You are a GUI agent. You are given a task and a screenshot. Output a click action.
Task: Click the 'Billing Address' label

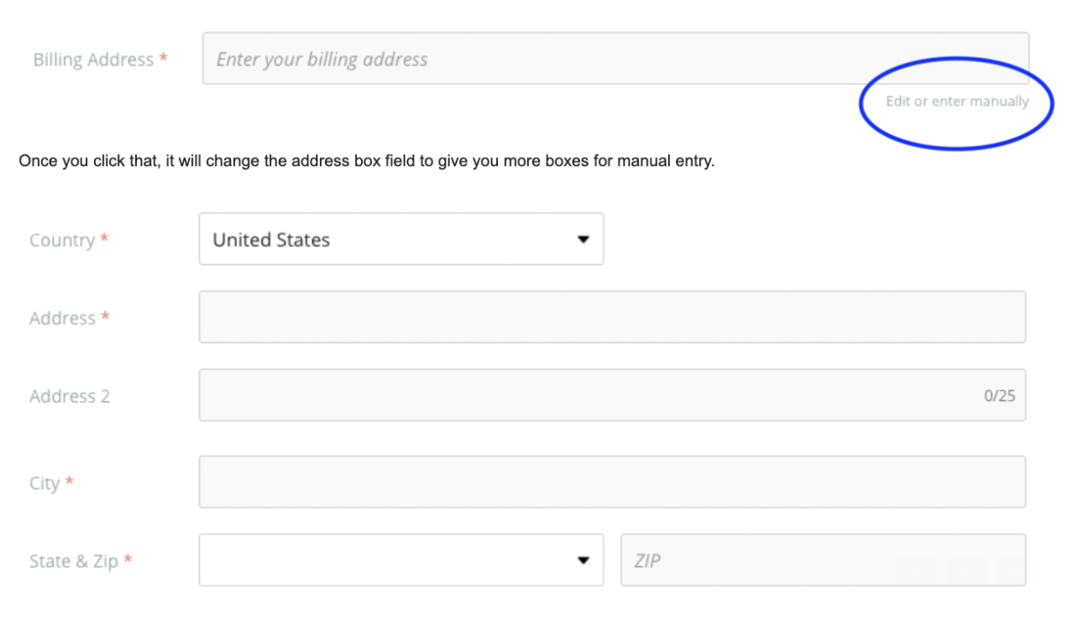coord(93,60)
